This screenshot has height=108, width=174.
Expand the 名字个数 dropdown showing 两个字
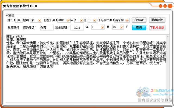click(127, 20)
